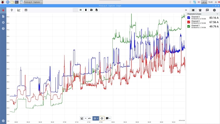Viewport: 220px width, 124px height.
Task: Toggle Channel 2 visibility checkbox
Action: [189, 22]
